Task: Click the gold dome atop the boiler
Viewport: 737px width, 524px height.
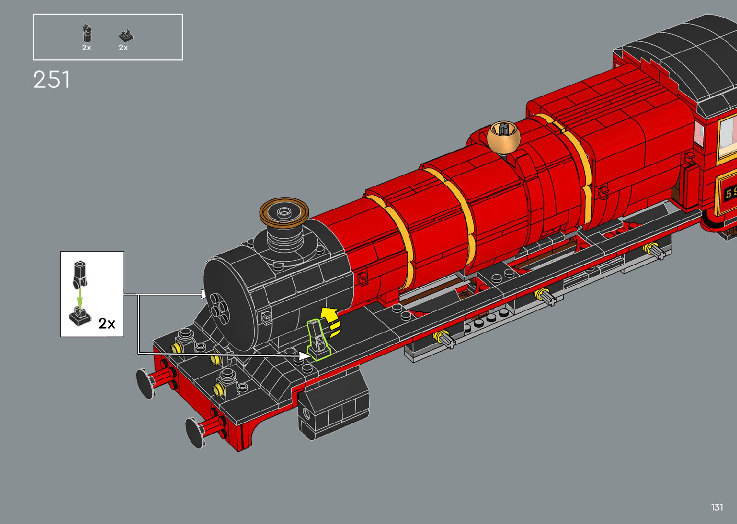Action: (x=504, y=137)
